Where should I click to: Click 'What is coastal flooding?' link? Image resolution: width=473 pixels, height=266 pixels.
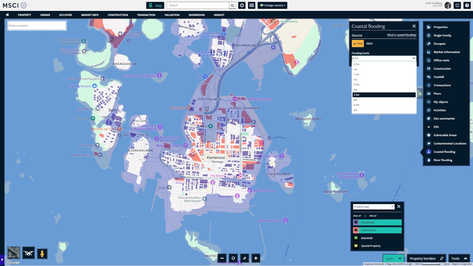[x=401, y=35]
